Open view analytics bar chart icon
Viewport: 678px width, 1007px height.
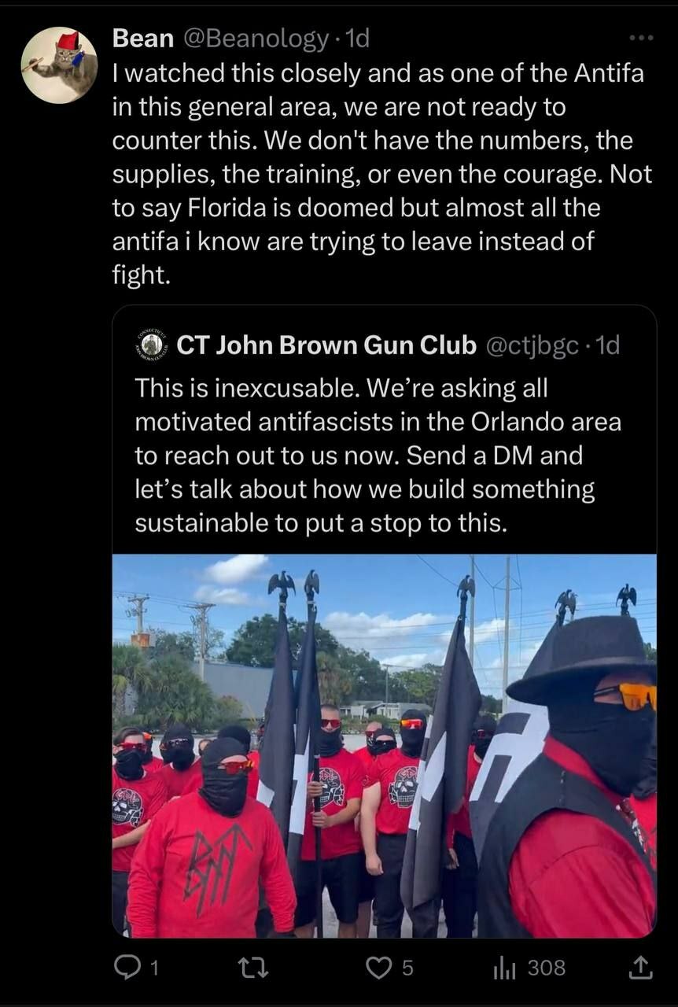point(503,968)
